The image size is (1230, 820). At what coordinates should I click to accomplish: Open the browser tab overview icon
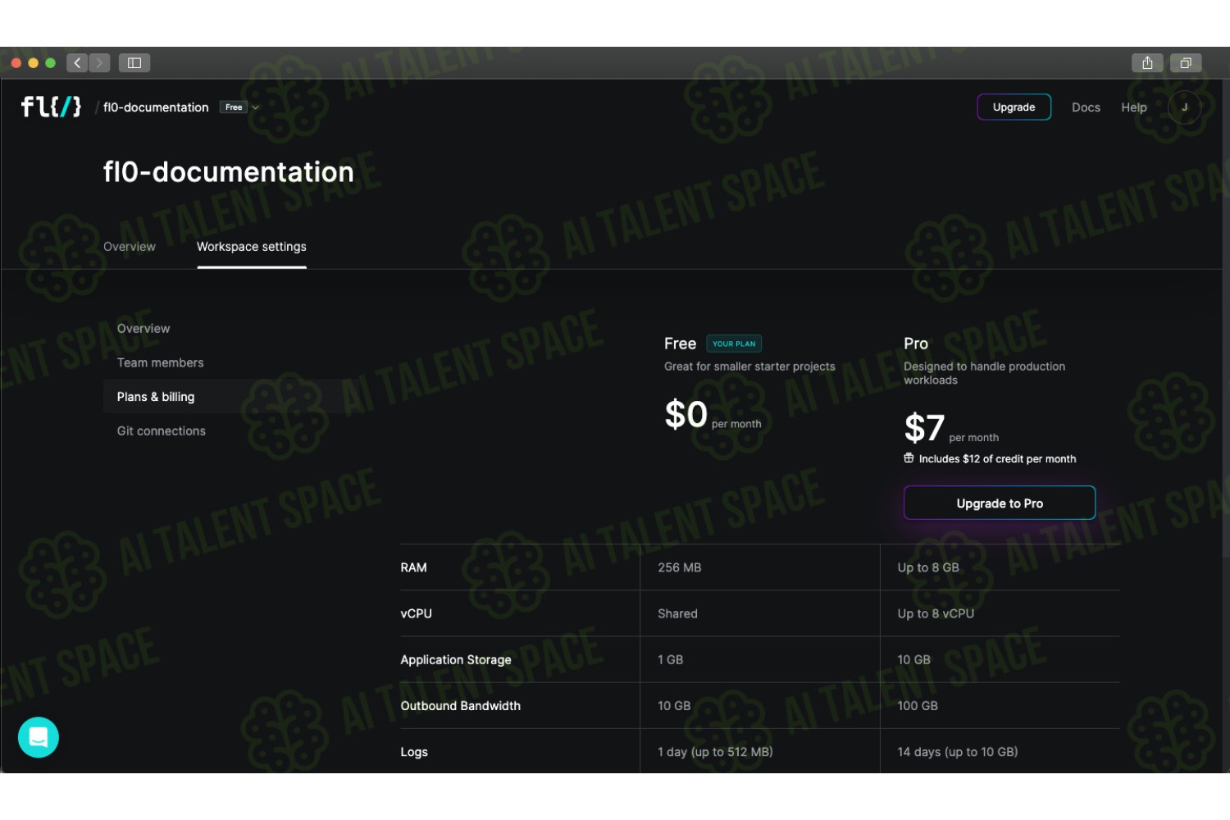point(1186,63)
